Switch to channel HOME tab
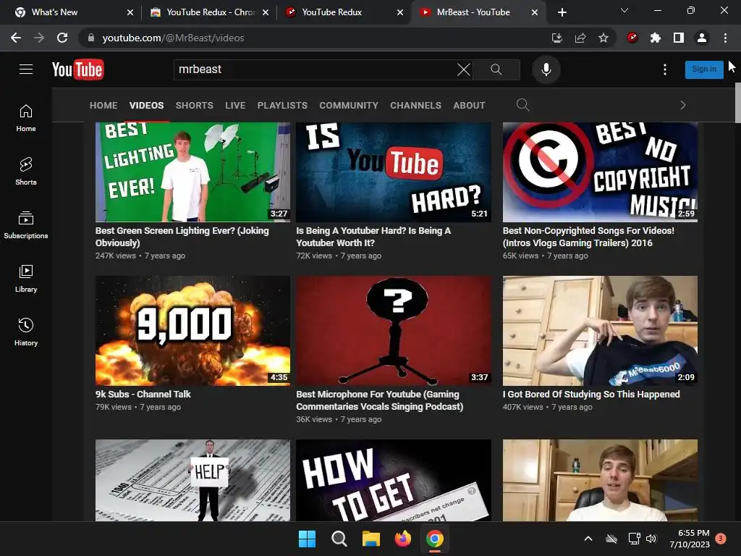741x556 pixels. coord(103,106)
